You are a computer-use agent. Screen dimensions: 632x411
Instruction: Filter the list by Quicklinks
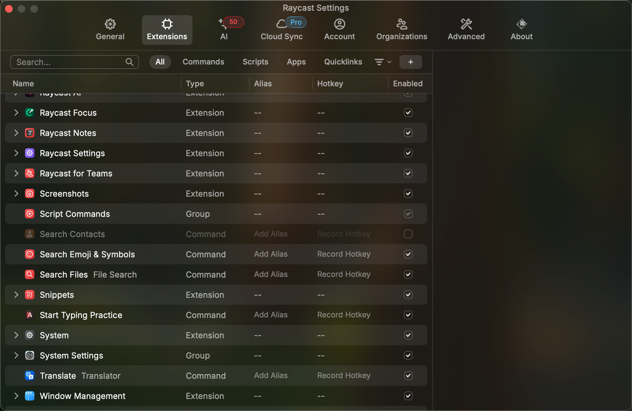point(343,62)
